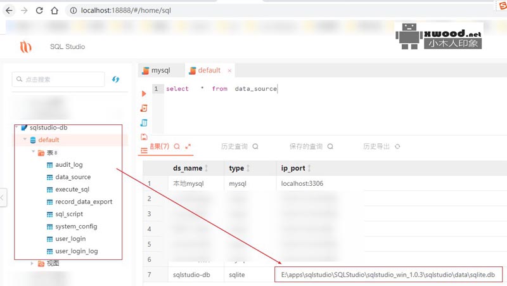Click the sqlite type cell
The height and width of the screenshot is (286, 507).
click(x=236, y=275)
